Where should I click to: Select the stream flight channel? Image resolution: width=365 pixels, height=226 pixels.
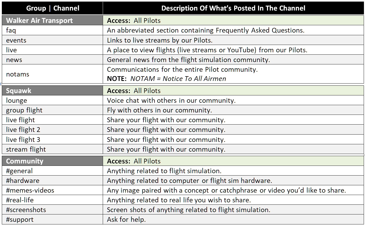[x=52, y=149]
